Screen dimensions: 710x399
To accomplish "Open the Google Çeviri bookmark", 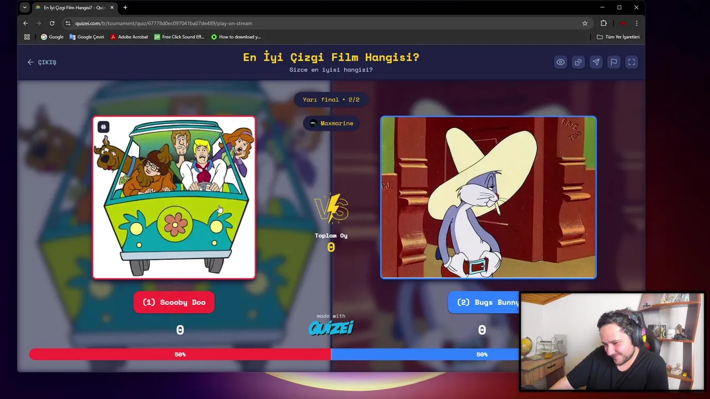I will pos(87,37).
